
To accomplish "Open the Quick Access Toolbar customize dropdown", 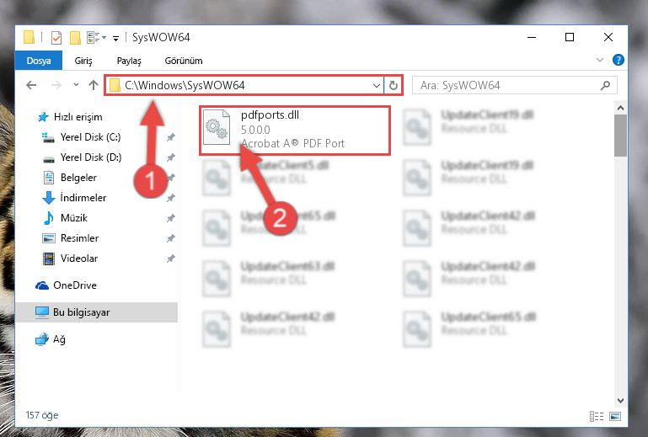I will point(116,39).
